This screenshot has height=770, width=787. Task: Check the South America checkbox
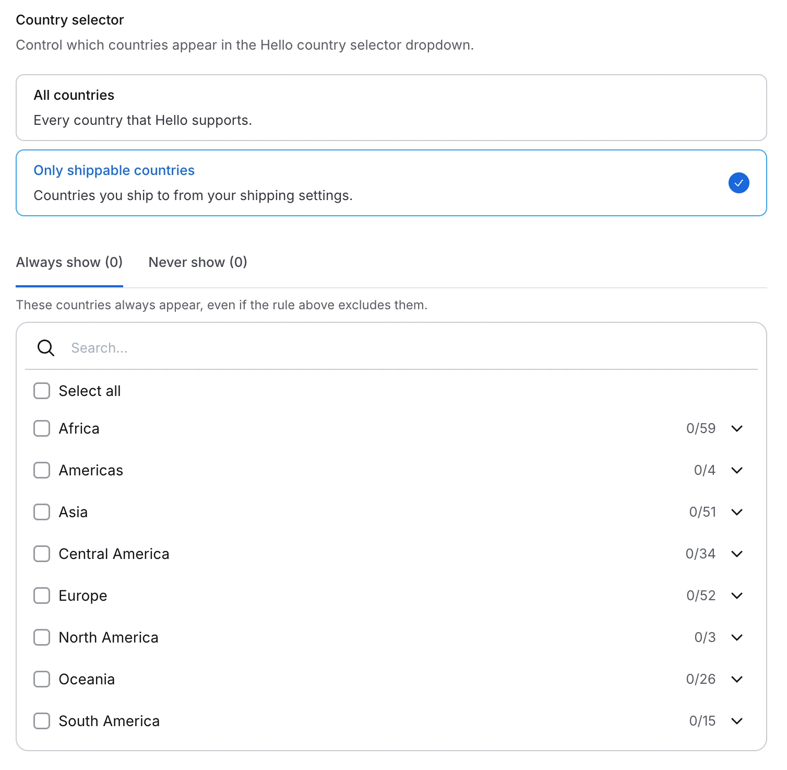(x=42, y=721)
